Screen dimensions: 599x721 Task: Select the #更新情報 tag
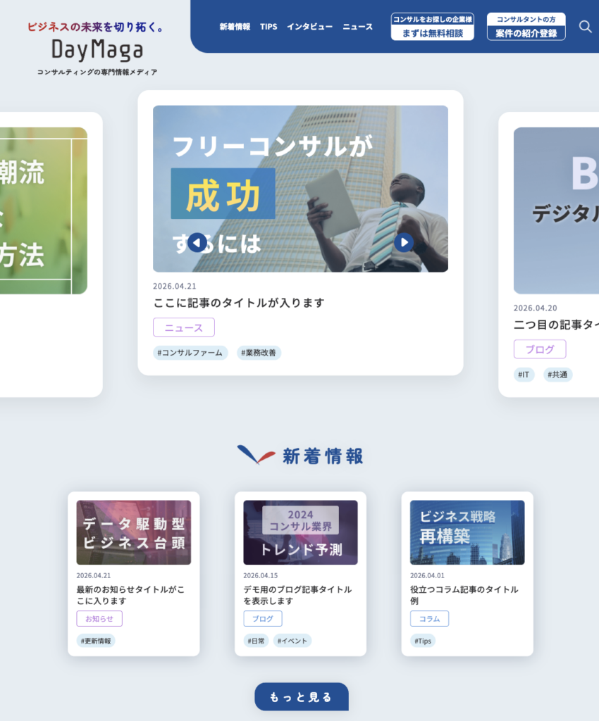pos(96,641)
